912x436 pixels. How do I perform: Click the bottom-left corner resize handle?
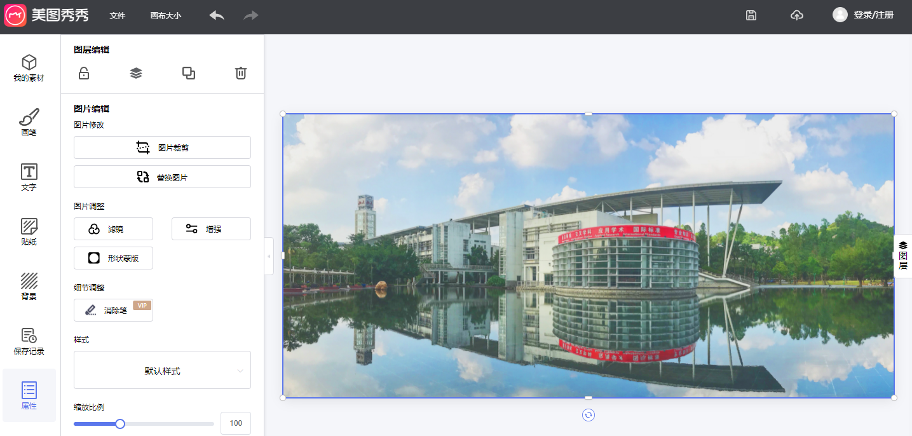283,398
